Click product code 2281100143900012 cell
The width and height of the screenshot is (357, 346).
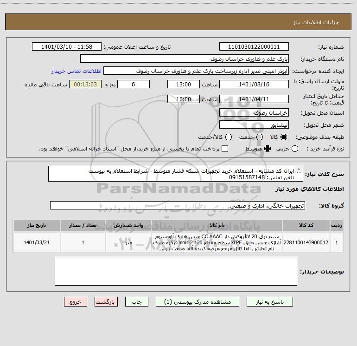point(306,242)
